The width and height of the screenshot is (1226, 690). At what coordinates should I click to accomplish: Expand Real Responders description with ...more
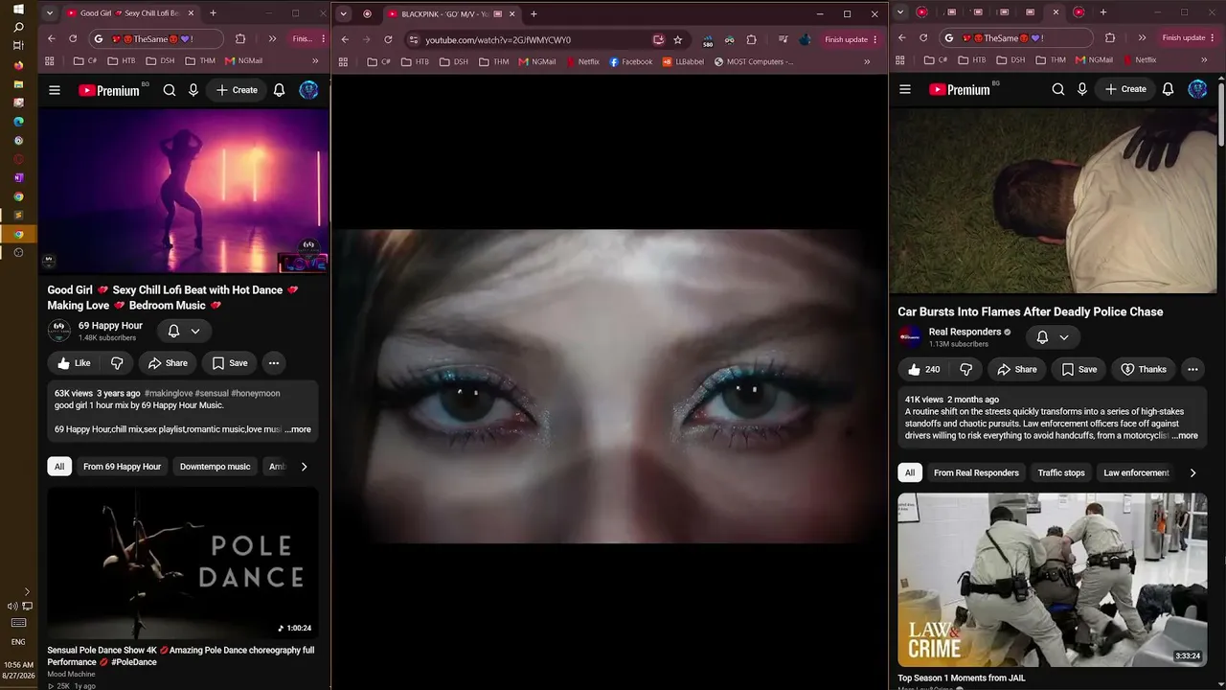click(1185, 435)
